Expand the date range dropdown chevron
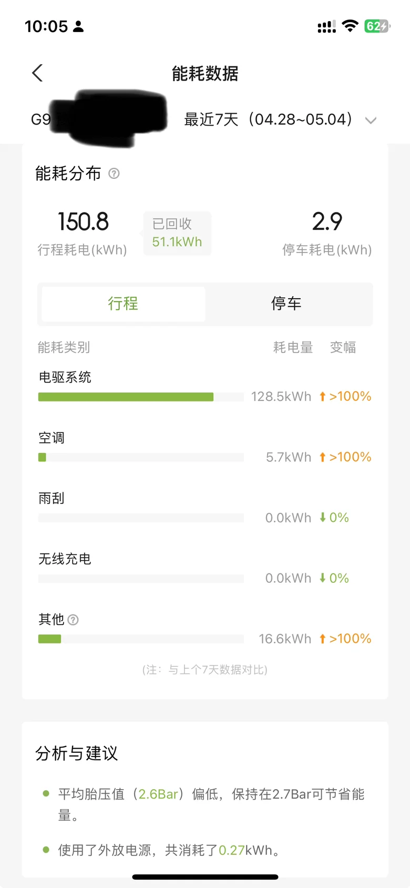Image resolution: width=410 pixels, height=888 pixels. pyautogui.click(x=371, y=120)
